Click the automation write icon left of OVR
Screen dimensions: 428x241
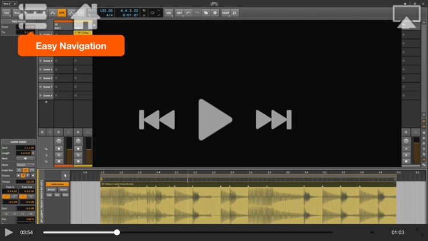tap(53, 13)
